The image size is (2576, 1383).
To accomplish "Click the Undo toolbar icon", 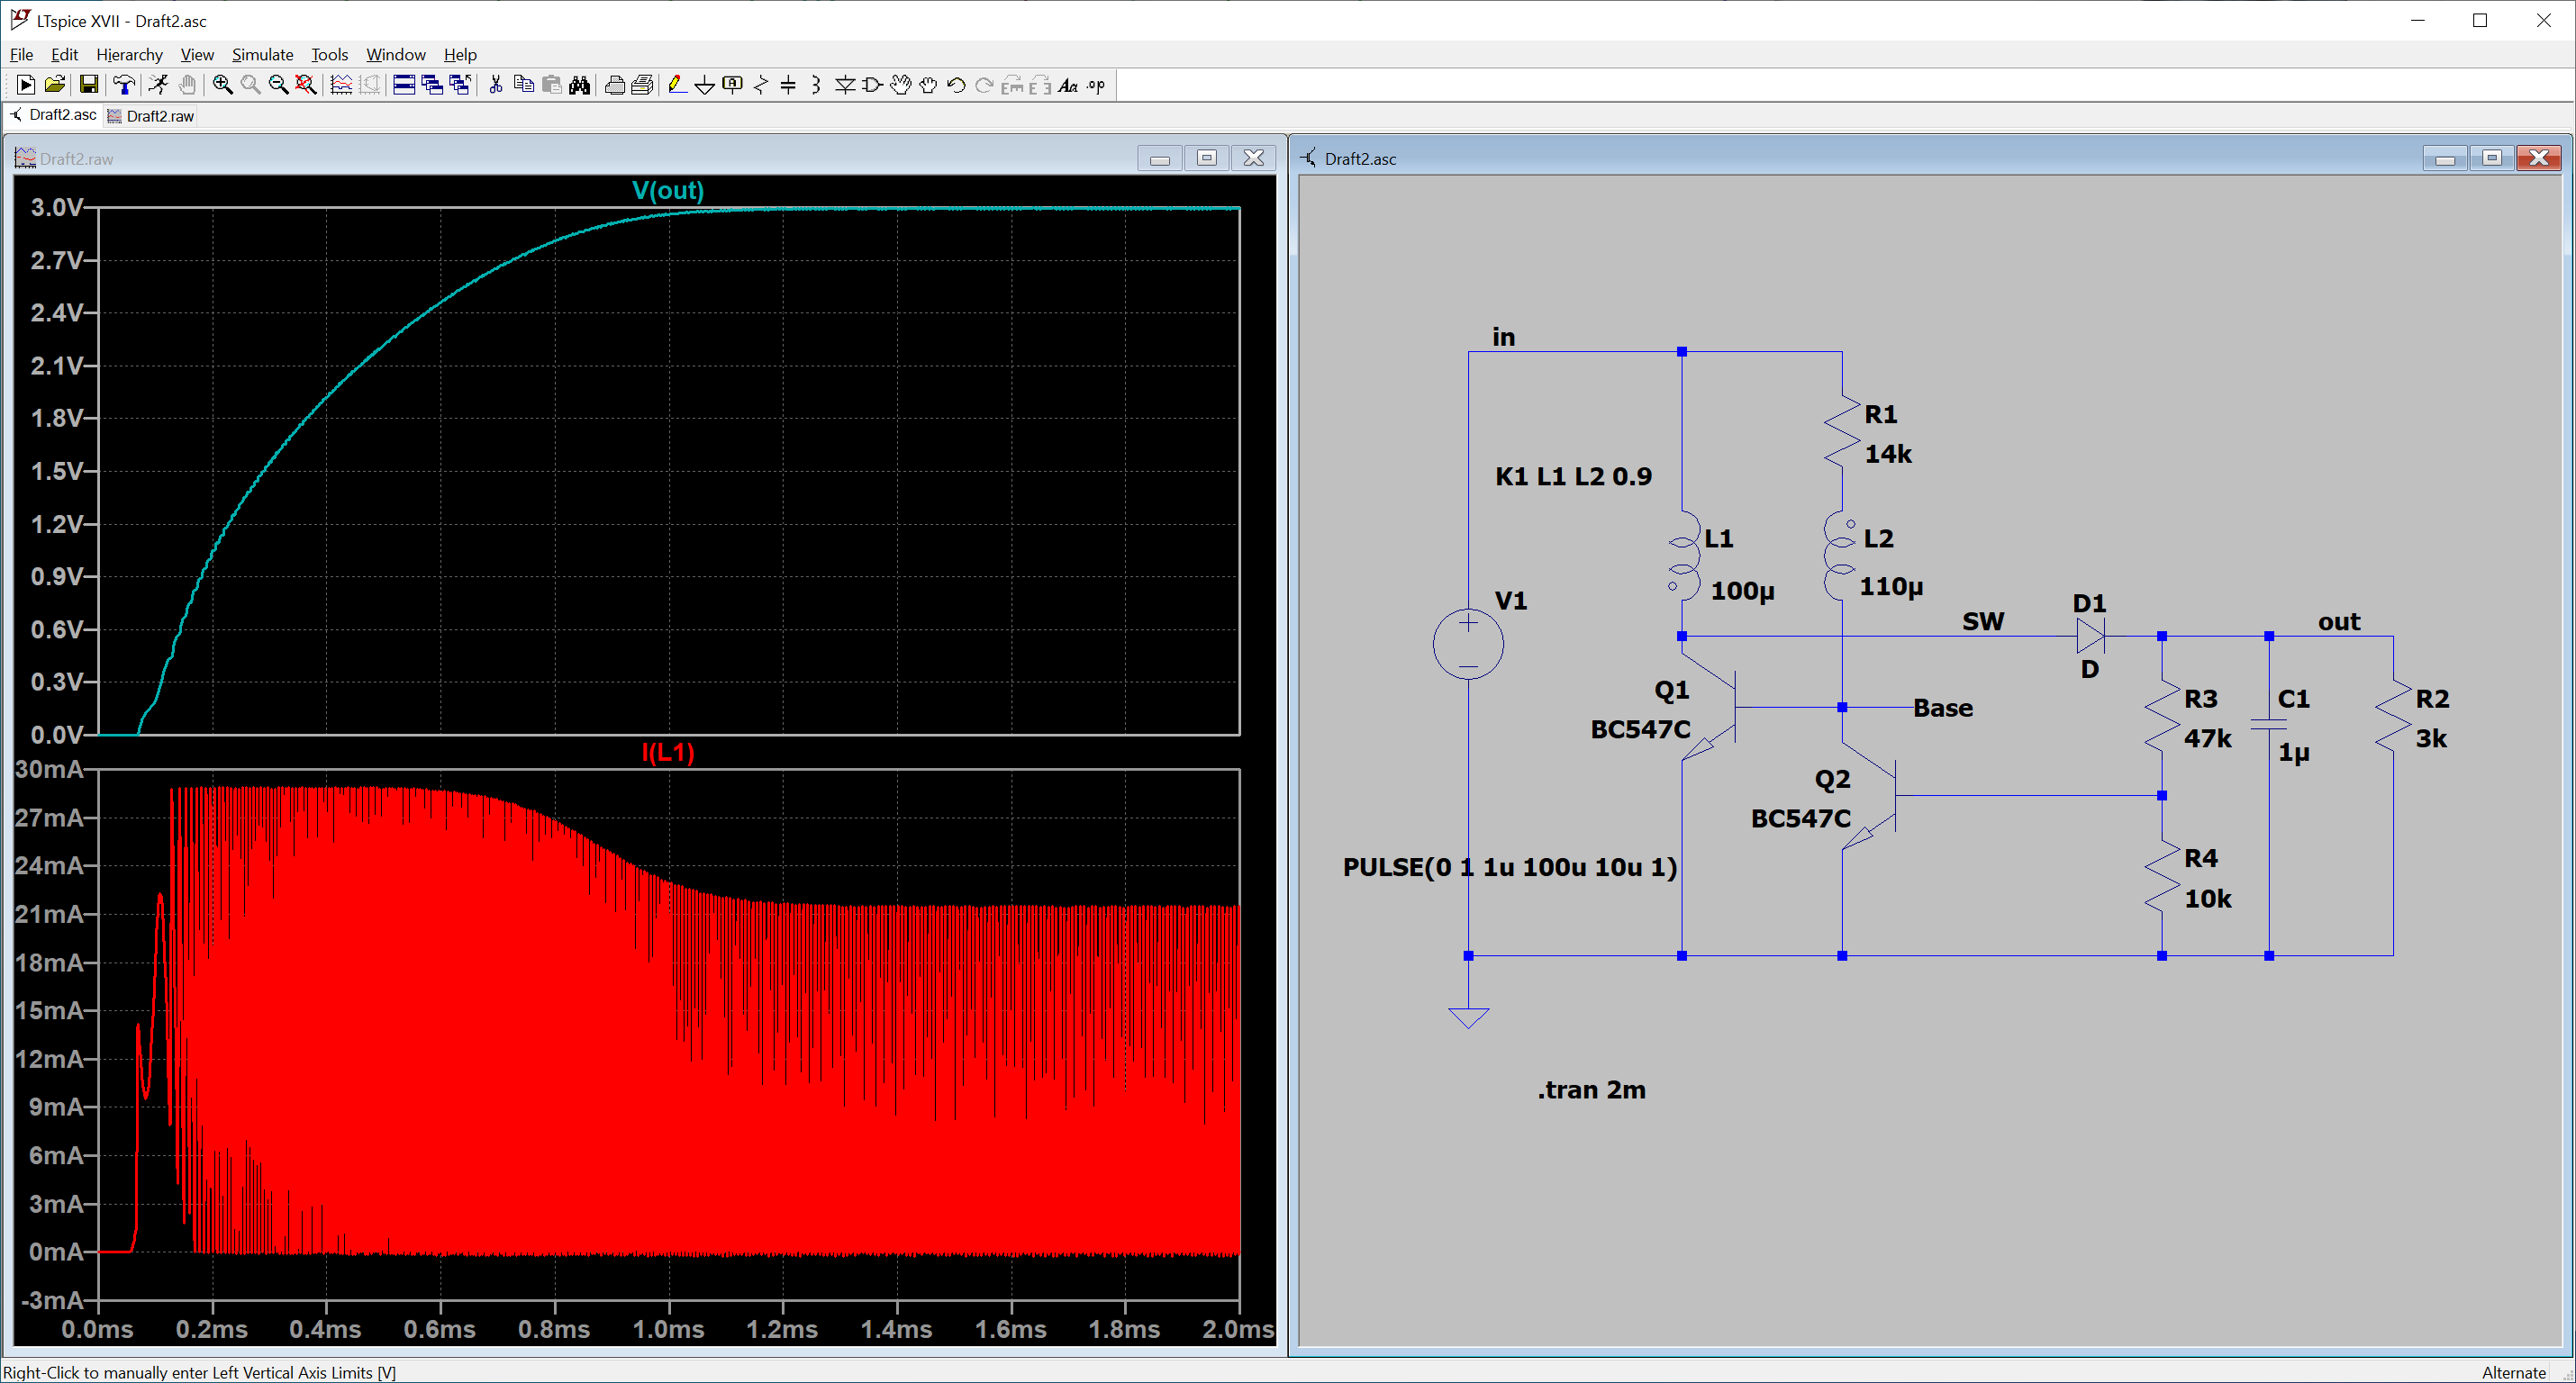I will 956,86.
